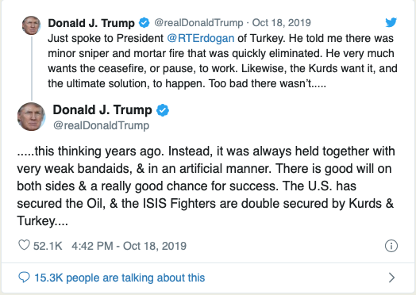Open the parent tweet starting 'Just spoke to President'
Image resolution: width=416 pixels, height=295 pixels.
pyautogui.click(x=222, y=61)
